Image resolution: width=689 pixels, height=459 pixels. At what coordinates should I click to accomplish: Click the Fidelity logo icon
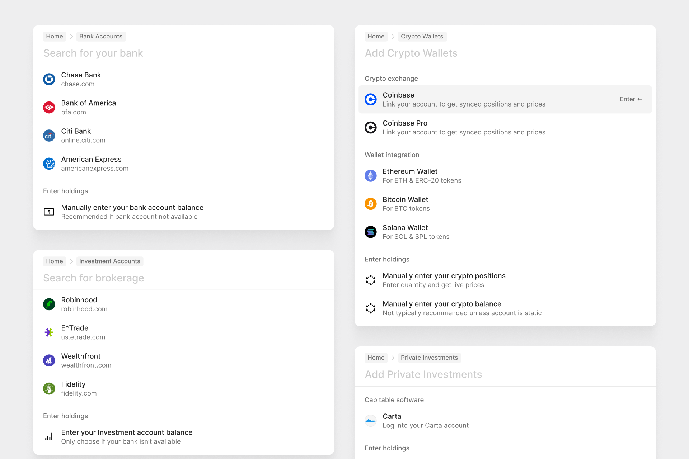[49, 388]
